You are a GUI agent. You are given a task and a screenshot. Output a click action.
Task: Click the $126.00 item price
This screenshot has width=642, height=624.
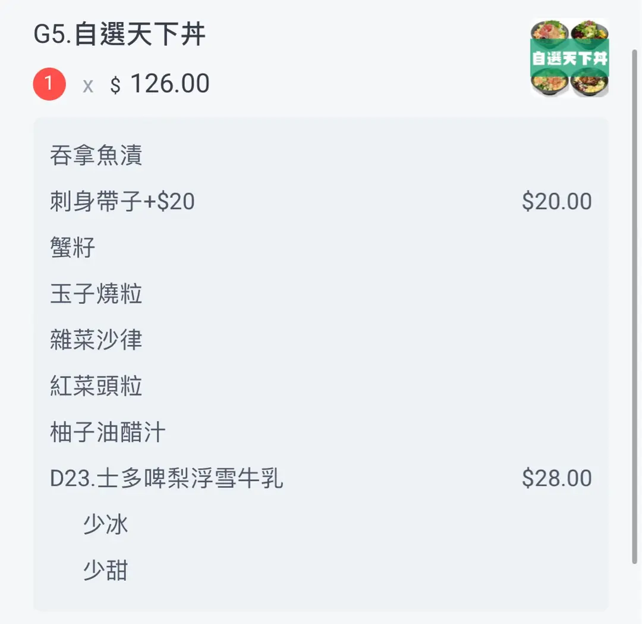point(169,84)
